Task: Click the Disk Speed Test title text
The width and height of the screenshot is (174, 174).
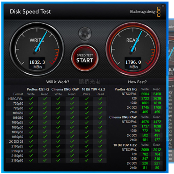Action: click(x=30, y=11)
